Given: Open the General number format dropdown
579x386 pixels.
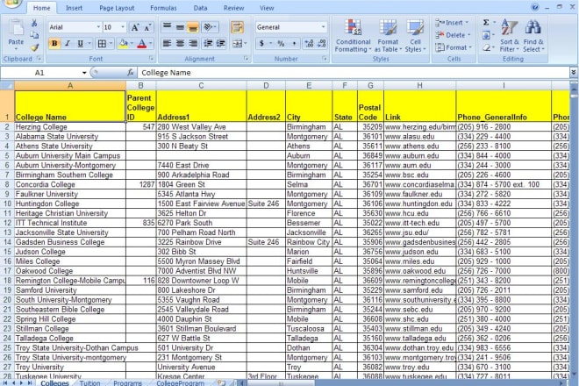Looking at the screenshot, I should pyautogui.click(x=323, y=27).
